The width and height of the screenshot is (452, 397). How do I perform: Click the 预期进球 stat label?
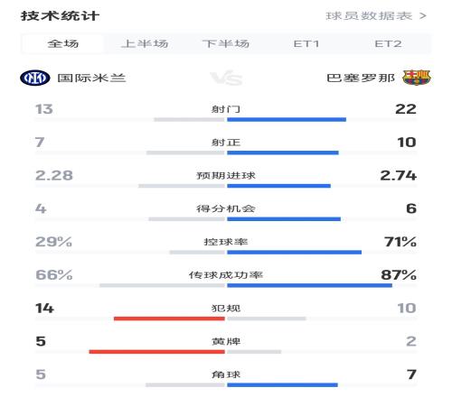coord(226,175)
